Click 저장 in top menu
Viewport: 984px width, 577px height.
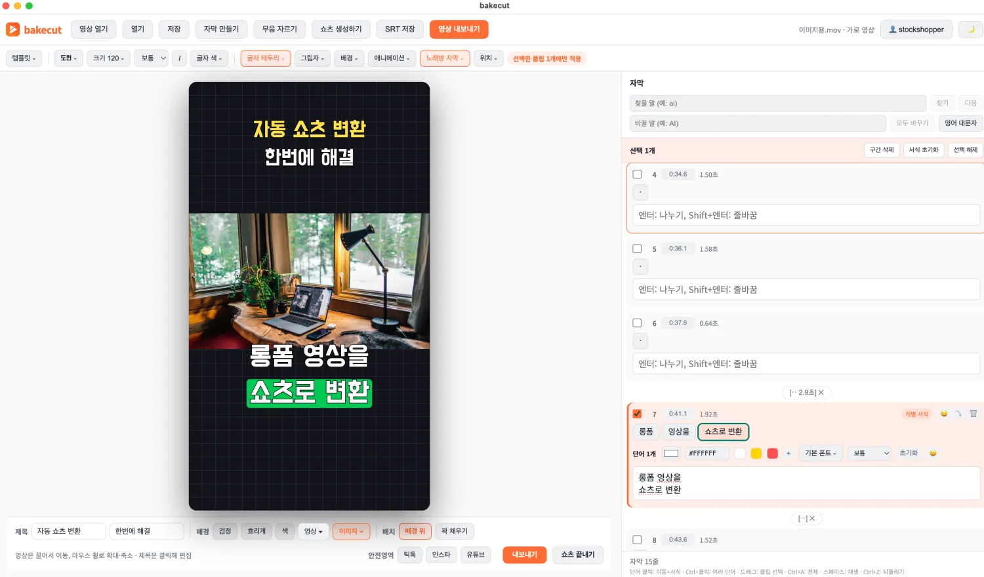point(174,30)
